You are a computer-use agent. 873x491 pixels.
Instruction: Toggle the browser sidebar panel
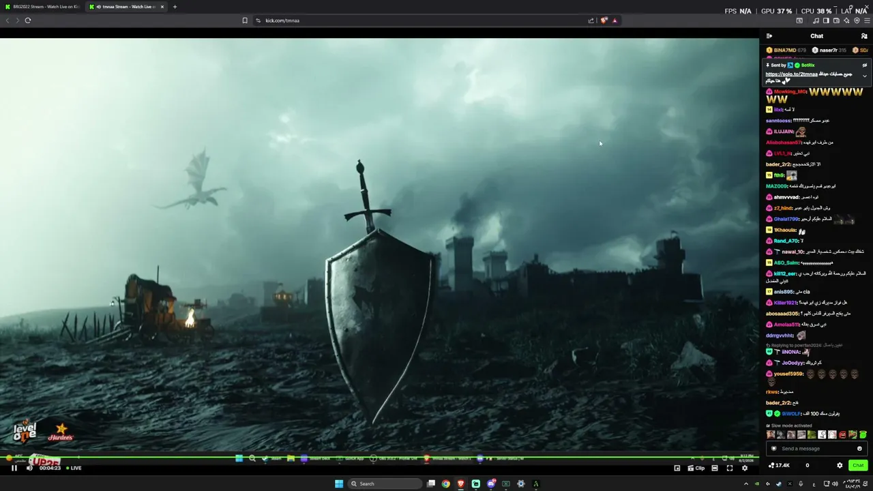coord(826,20)
